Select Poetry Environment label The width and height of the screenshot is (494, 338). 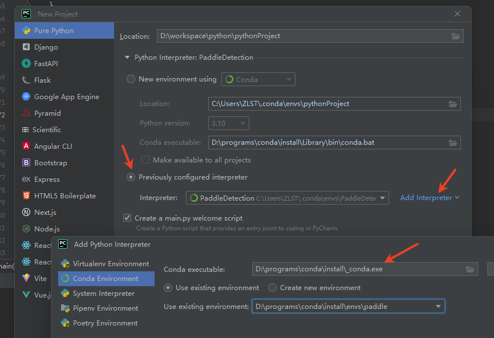(105, 323)
